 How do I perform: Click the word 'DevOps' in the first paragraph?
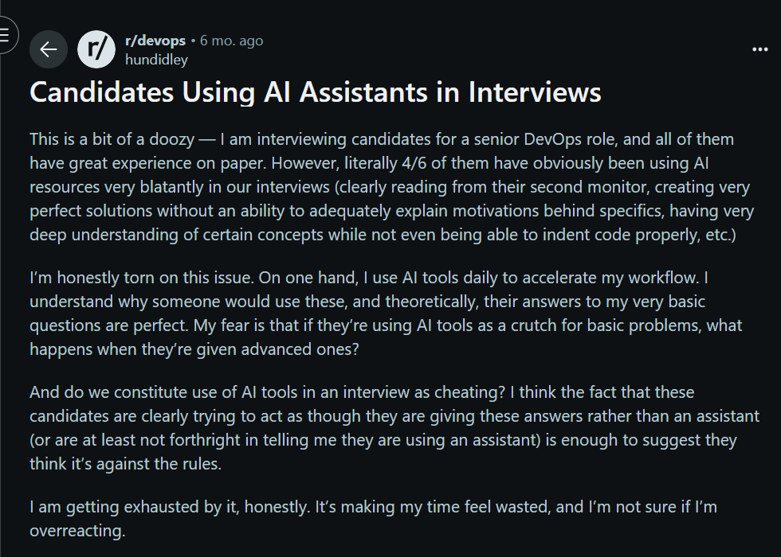click(552, 139)
